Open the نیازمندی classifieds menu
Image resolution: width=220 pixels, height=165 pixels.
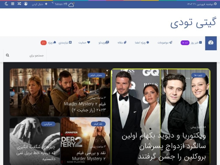click(63, 43)
